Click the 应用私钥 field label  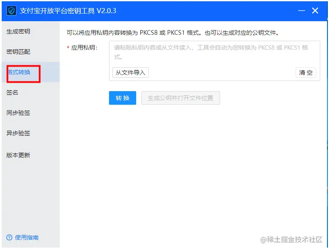(x=84, y=47)
